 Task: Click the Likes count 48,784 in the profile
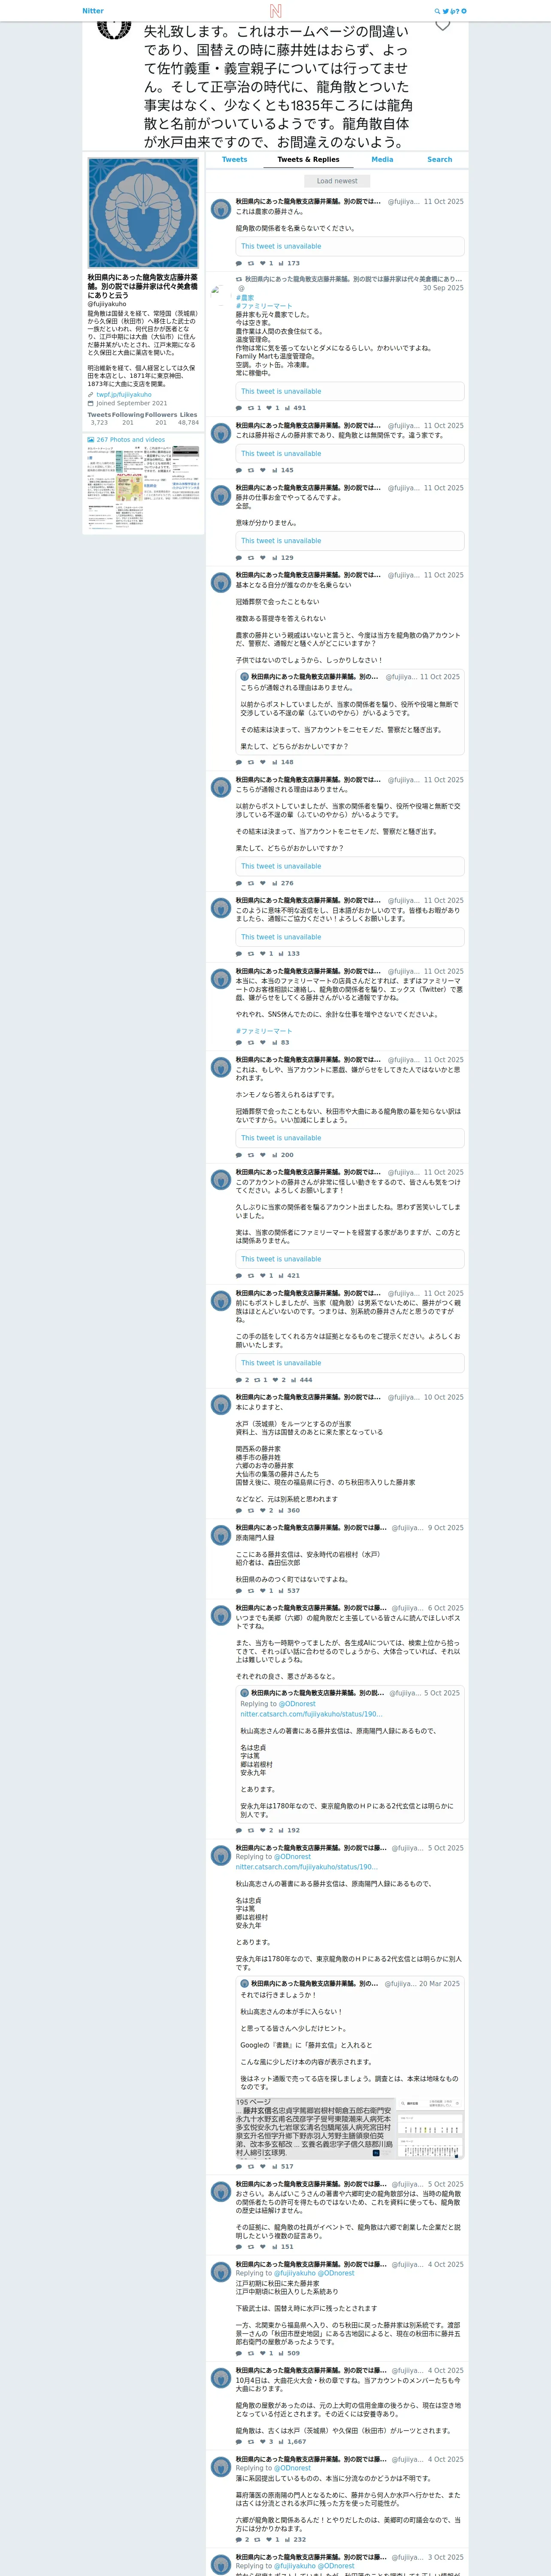click(x=188, y=423)
